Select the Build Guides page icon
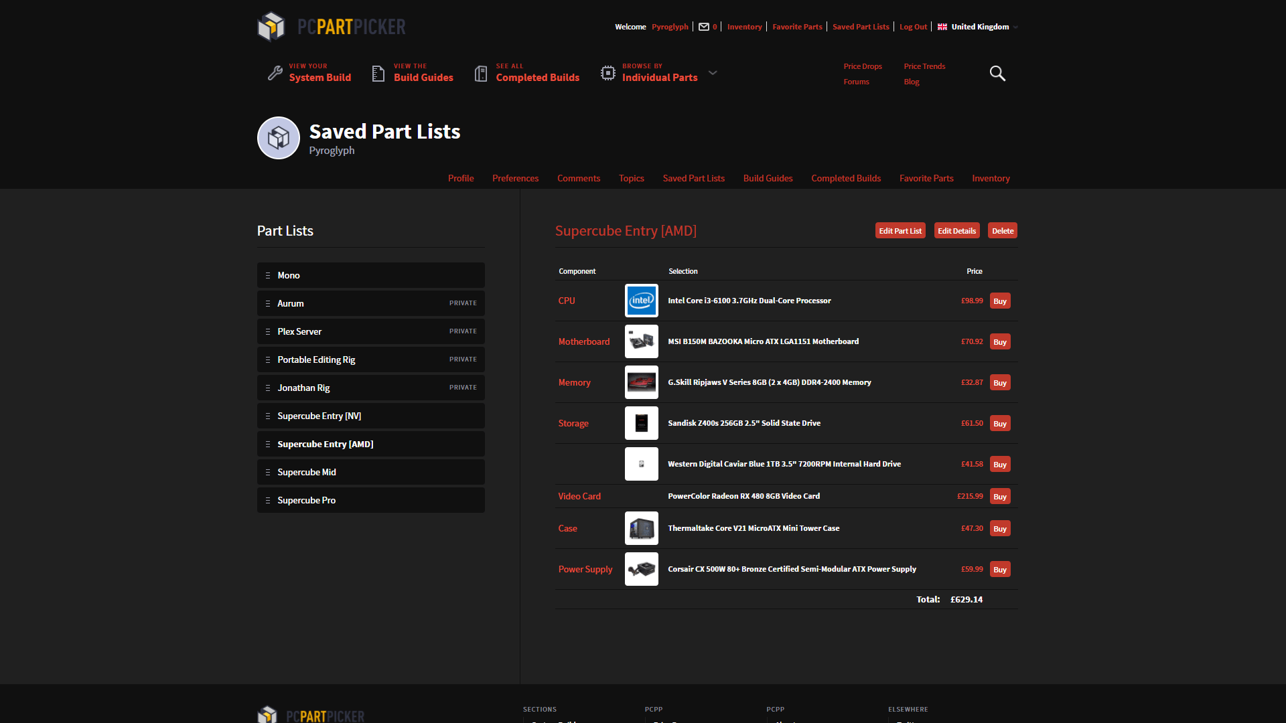This screenshot has height=723, width=1286. click(x=377, y=73)
